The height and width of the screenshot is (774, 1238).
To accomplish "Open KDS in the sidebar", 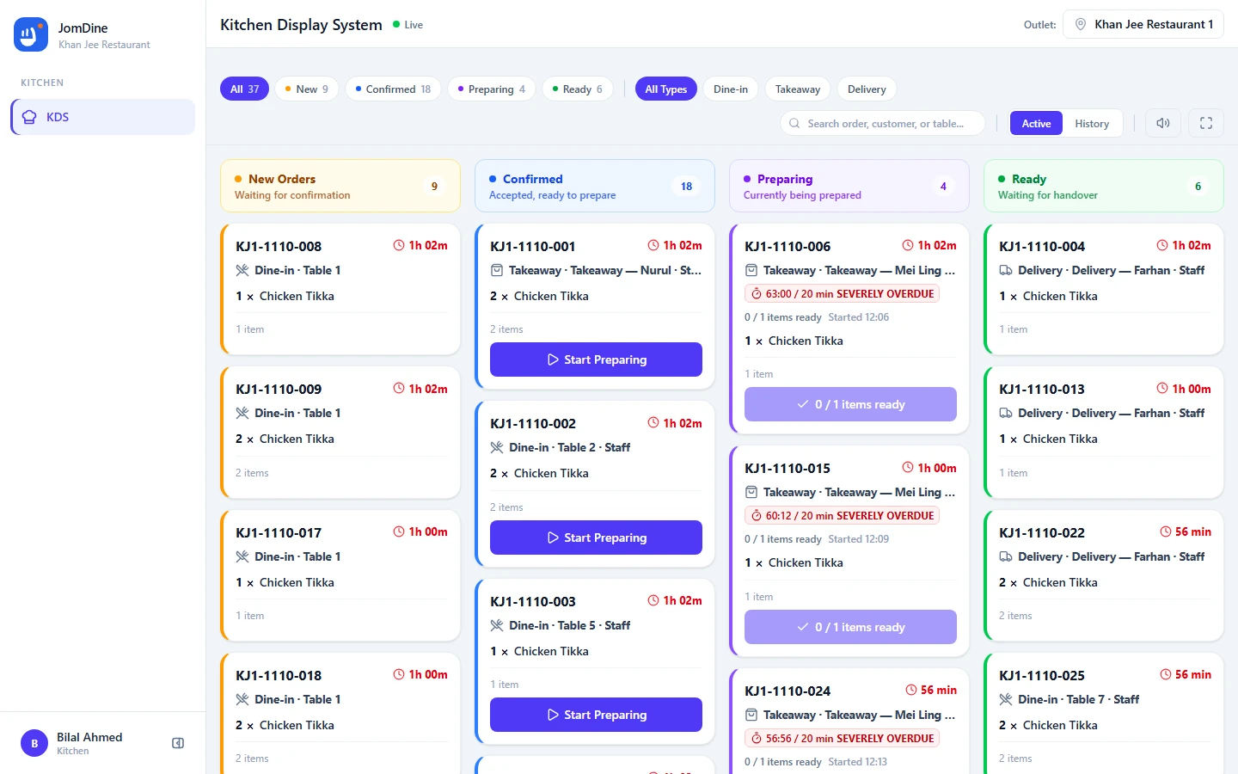I will (x=103, y=117).
